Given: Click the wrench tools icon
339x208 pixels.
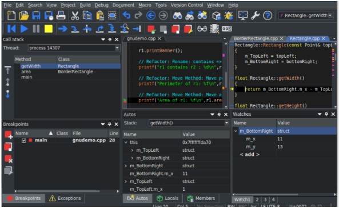Looking at the screenshot, I should pos(256,15).
